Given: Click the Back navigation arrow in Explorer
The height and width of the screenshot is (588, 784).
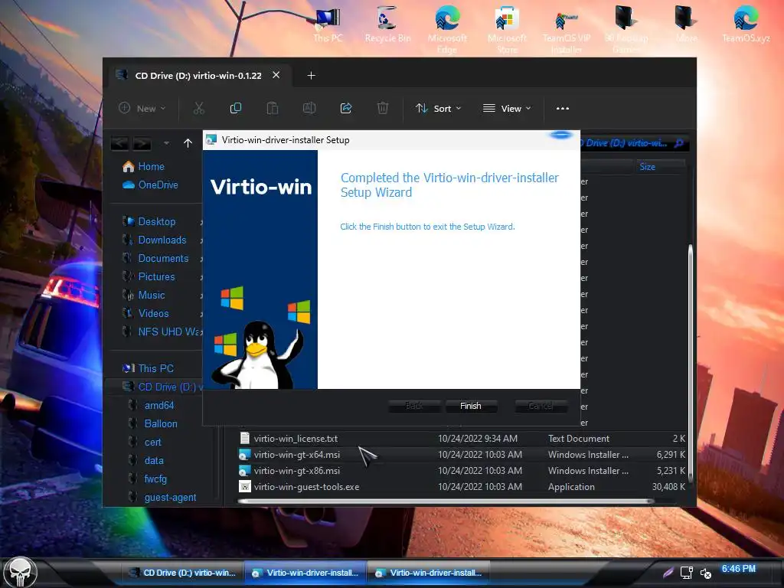Looking at the screenshot, I should click(x=119, y=143).
